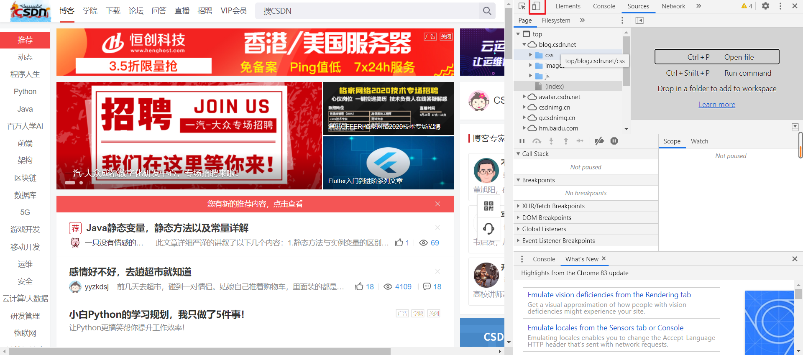The height and width of the screenshot is (355, 803).
Task: Show more navigator tabs chevron
Action: coord(582,20)
